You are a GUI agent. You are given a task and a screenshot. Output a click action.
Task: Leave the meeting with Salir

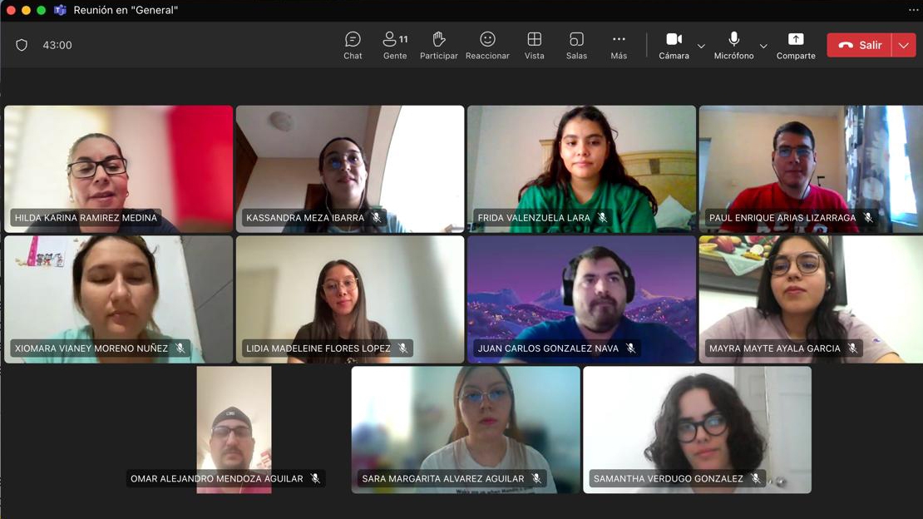click(860, 46)
